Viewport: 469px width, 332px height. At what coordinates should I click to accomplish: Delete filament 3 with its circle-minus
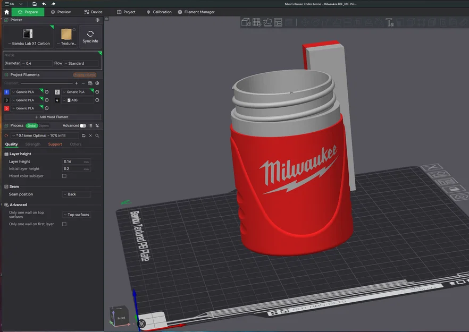[x=47, y=100]
